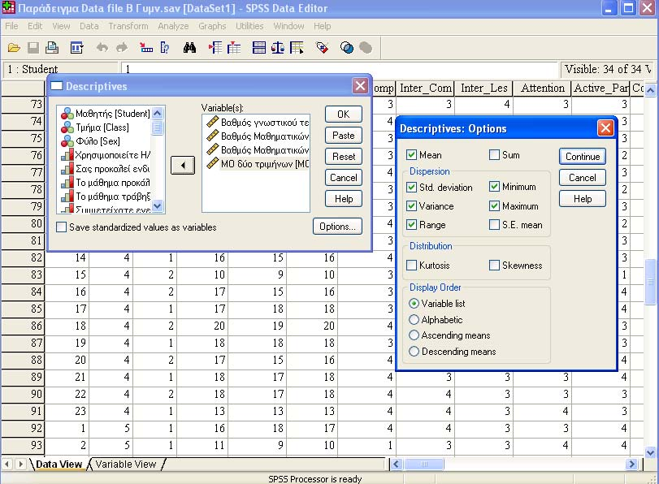Click the SPSS application icon in title bar
The width and height of the screenshot is (659, 484).
pos(9,8)
